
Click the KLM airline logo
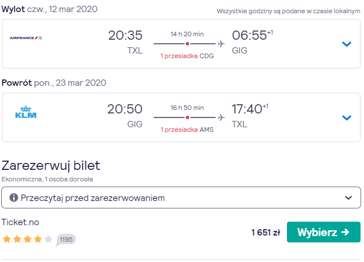coord(26,112)
